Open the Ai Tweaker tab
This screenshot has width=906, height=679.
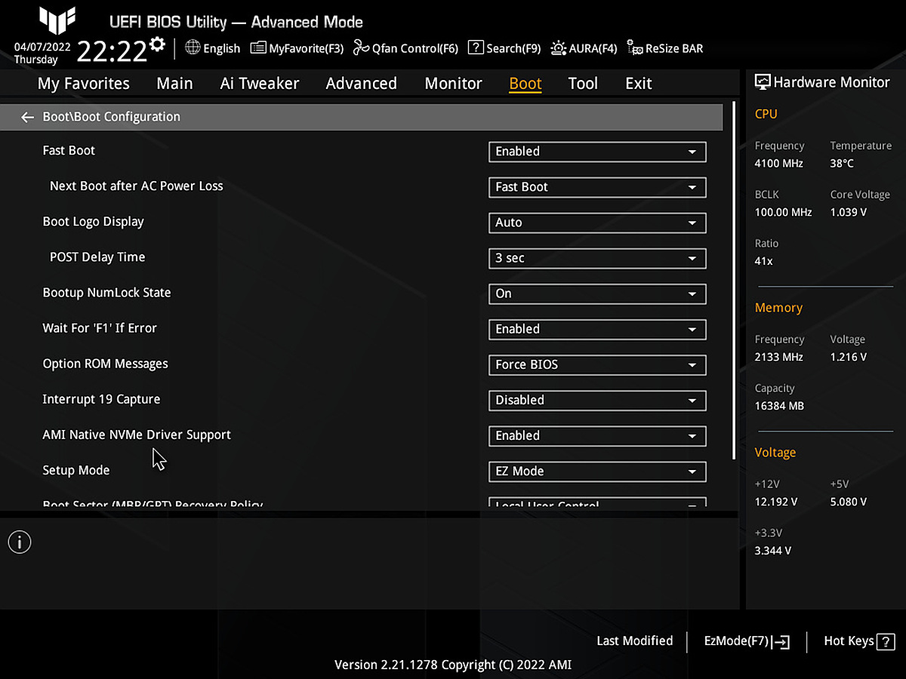tap(260, 84)
